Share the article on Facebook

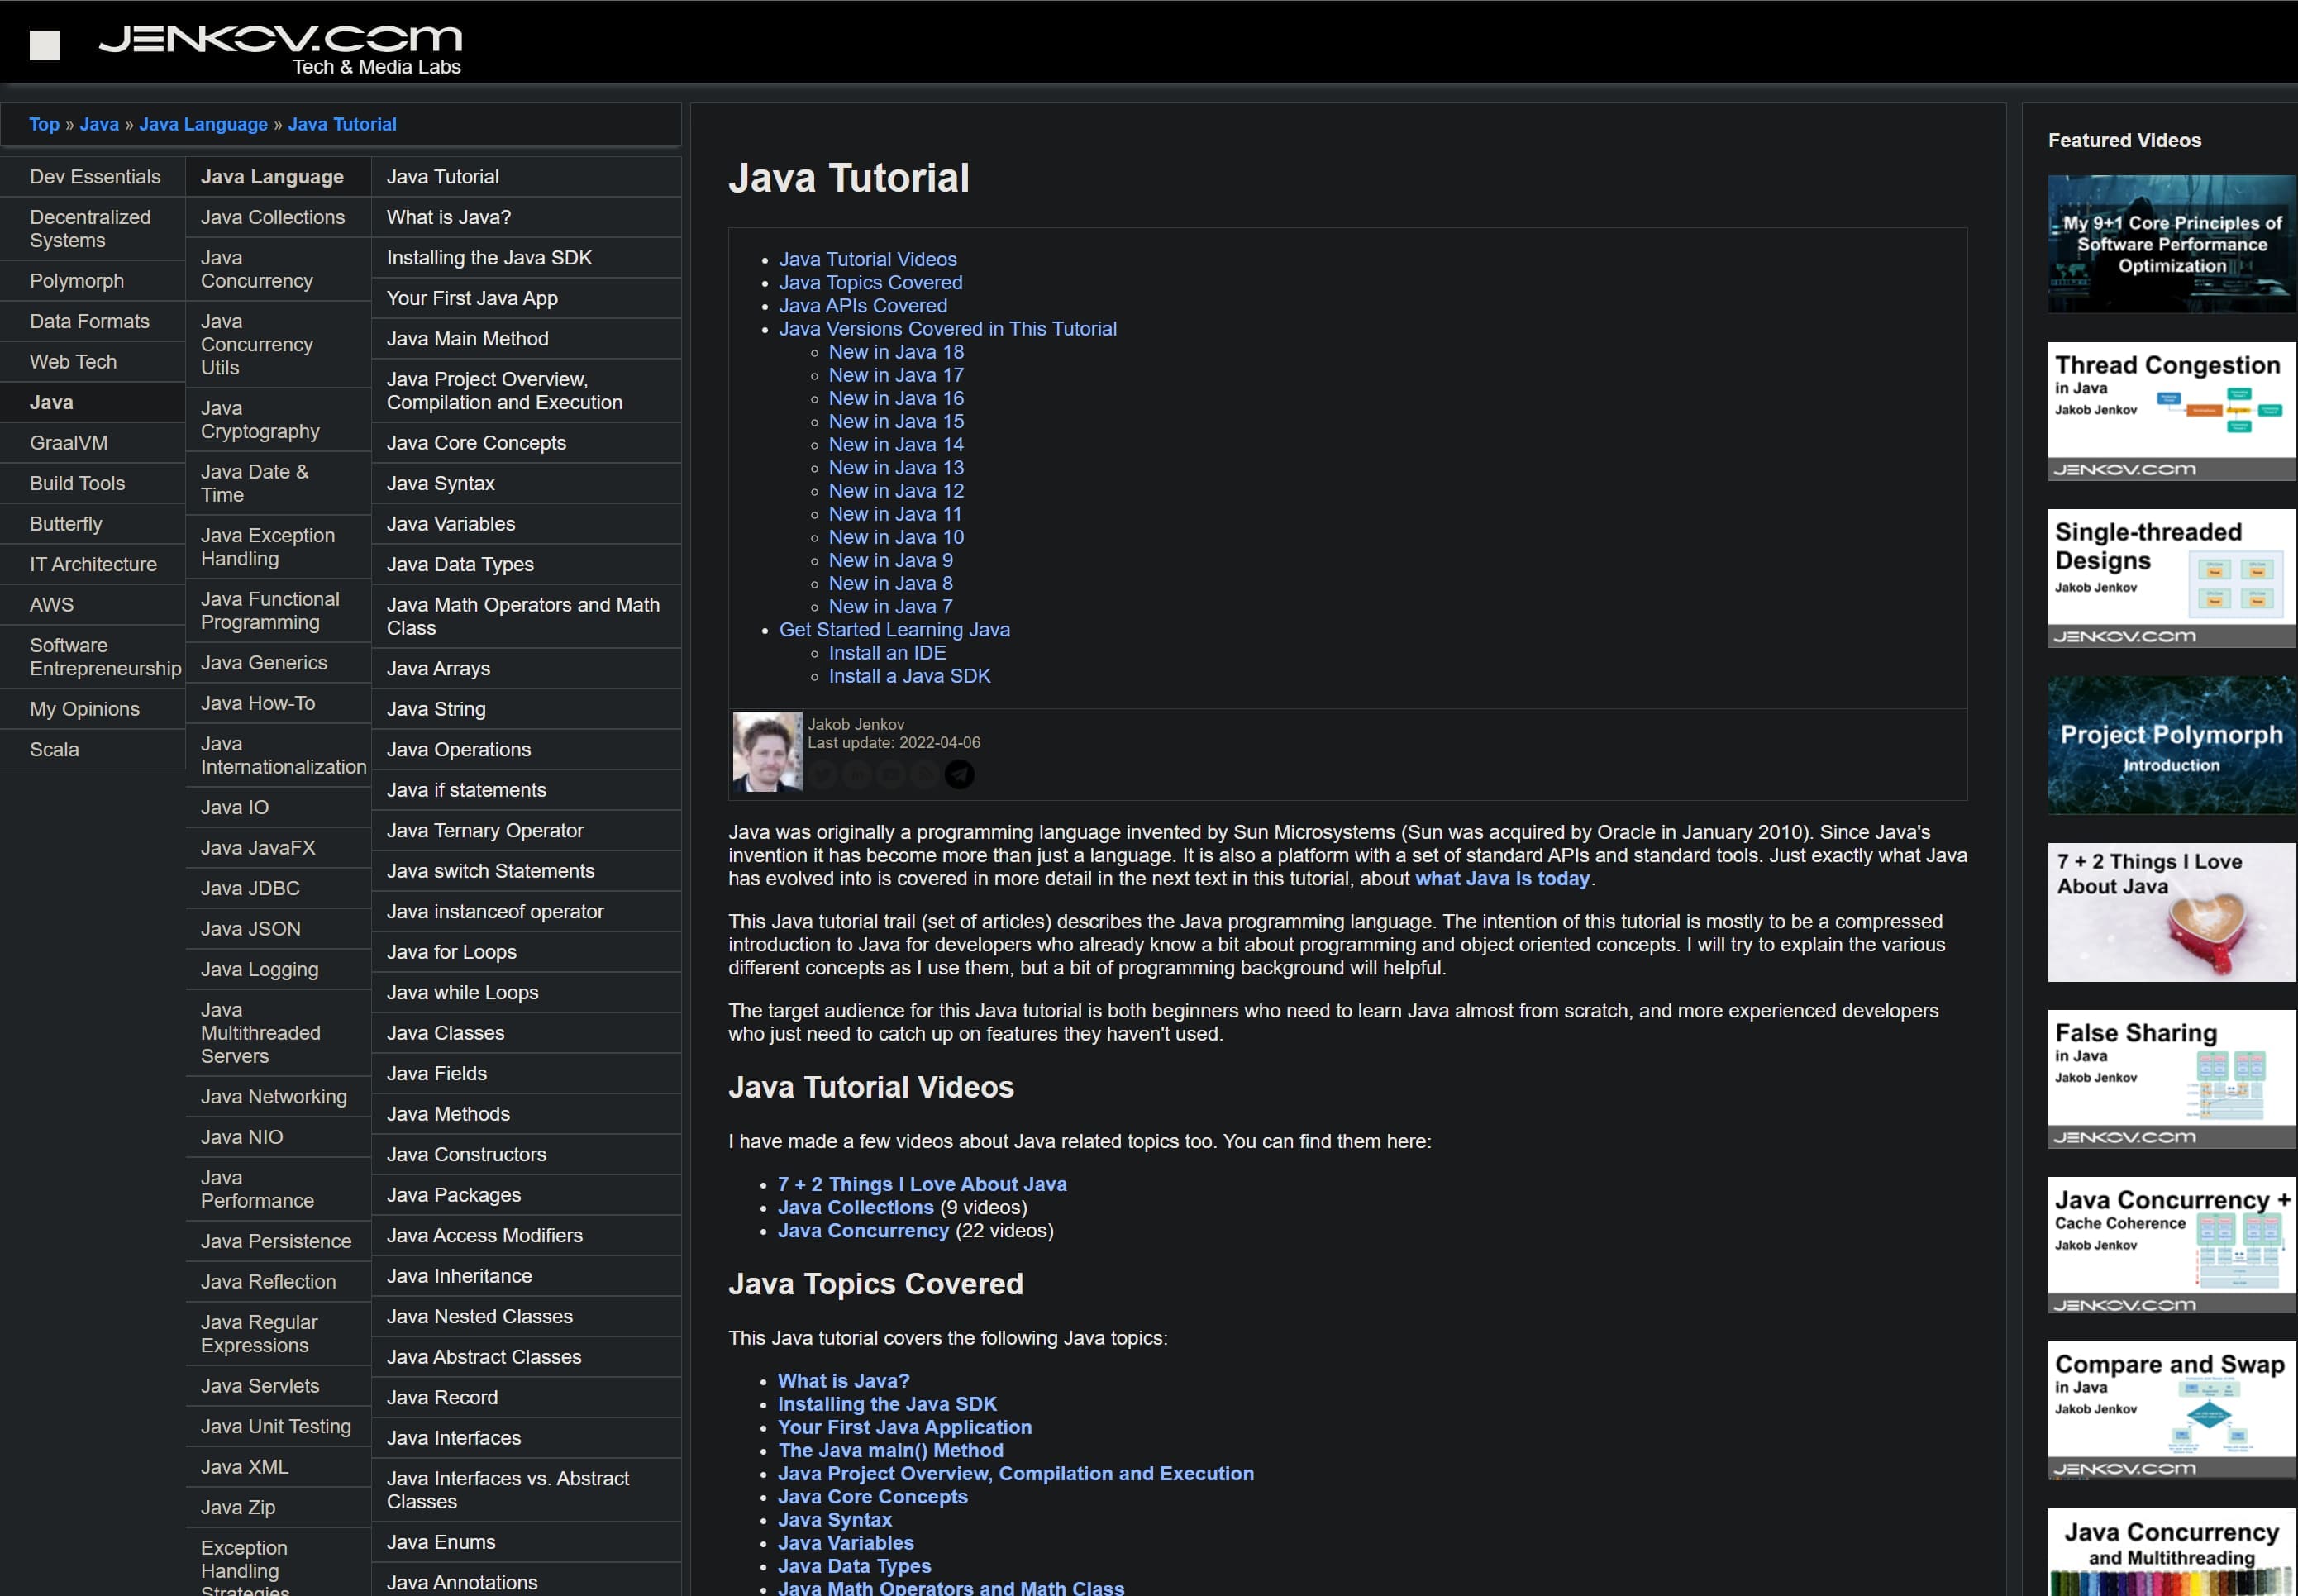click(x=890, y=774)
